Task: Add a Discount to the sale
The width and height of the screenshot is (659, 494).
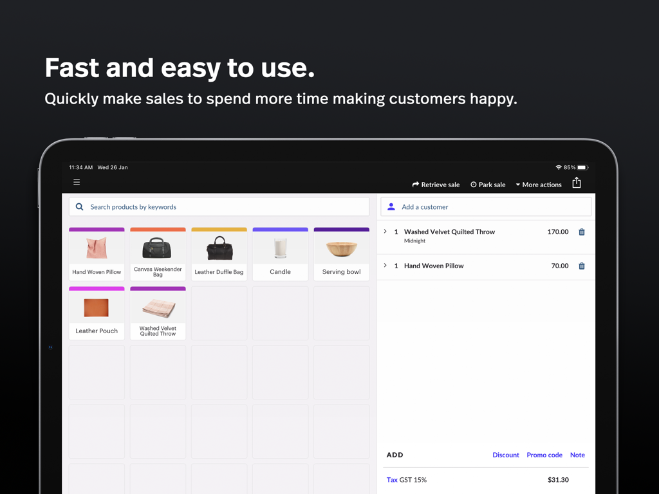Action: click(x=505, y=455)
